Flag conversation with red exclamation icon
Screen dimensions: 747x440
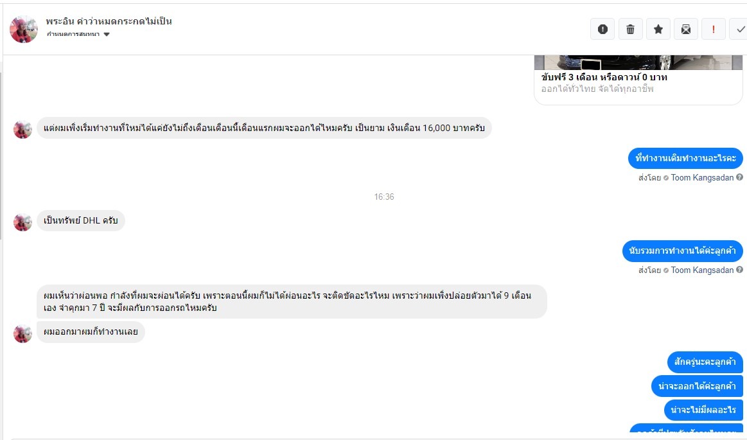tap(713, 30)
